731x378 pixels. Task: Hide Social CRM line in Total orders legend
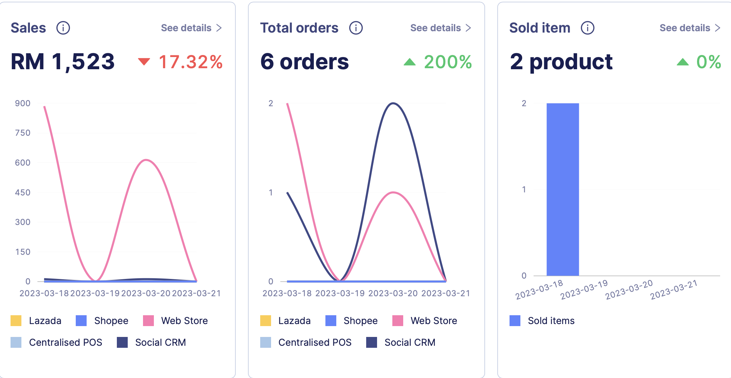coord(410,342)
